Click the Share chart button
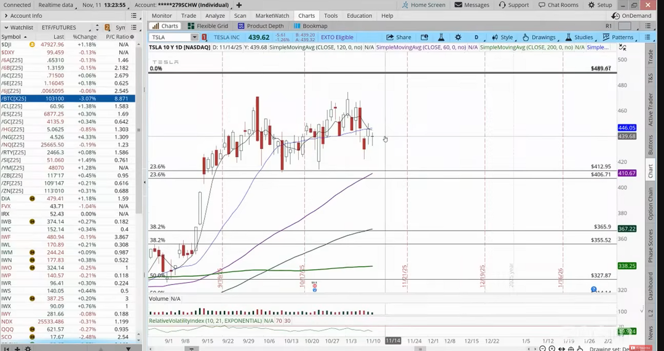Screen dimensions: 664x351 (x=398, y=37)
